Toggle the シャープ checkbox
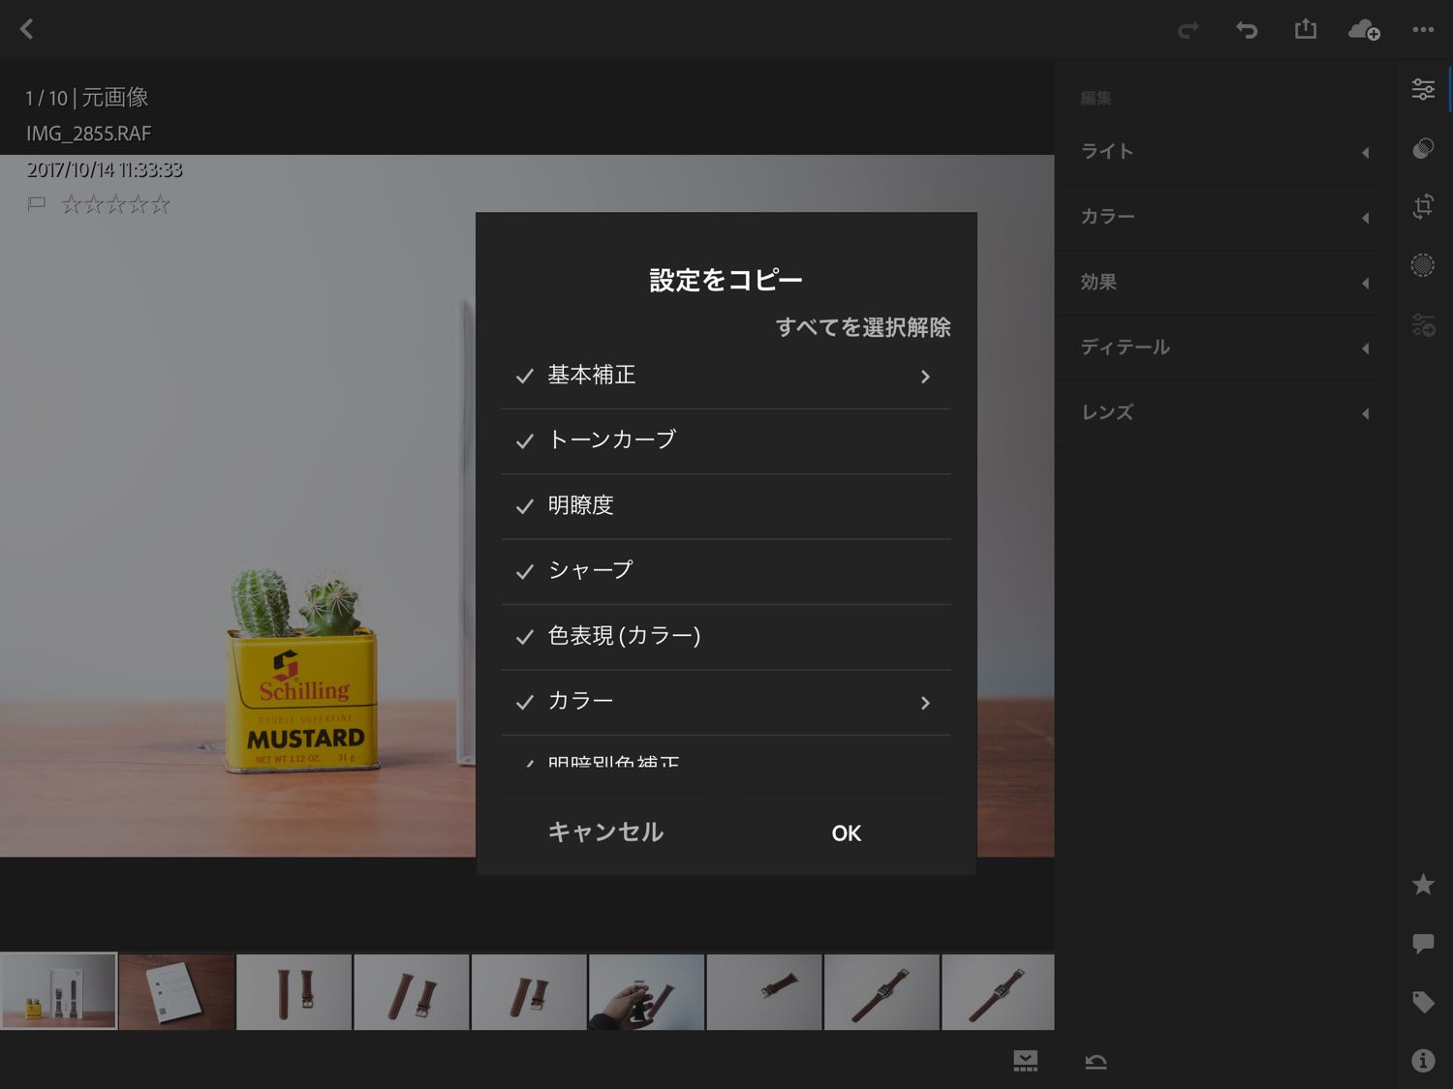Image resolution: width=1453 pixels, height=1089 pixels. (525, 571)
